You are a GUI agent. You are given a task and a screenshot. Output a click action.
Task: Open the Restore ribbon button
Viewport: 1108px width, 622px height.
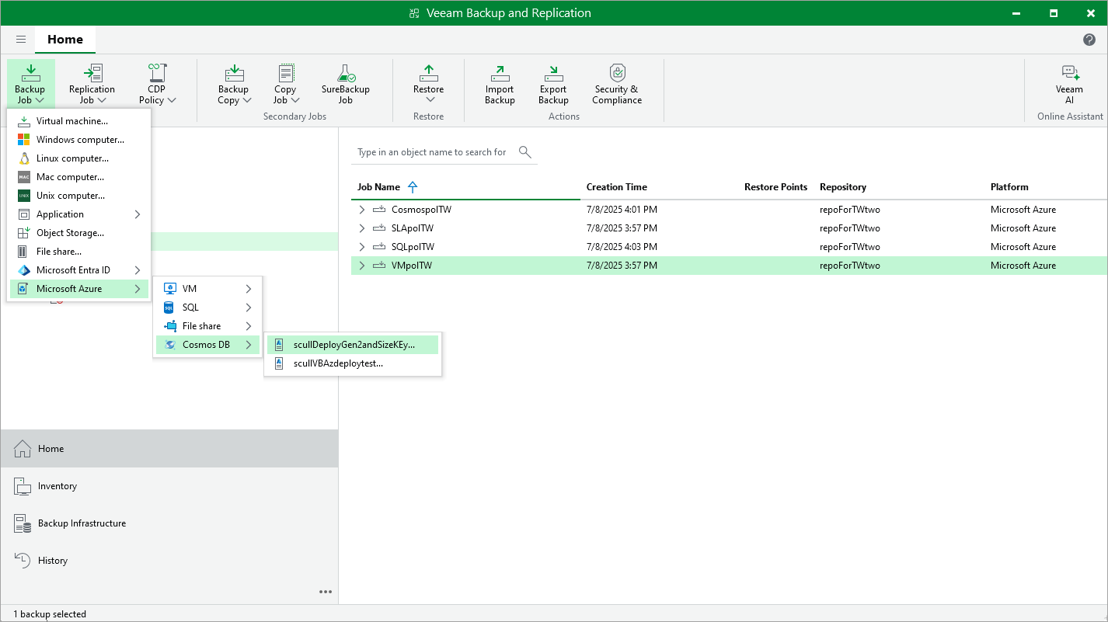tap(428, 84)
